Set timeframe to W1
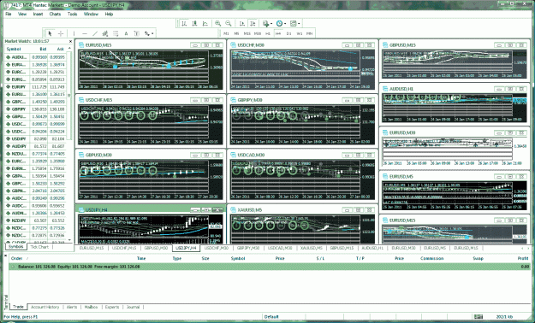The height and width of the screenshot is (323, 535). point(300,33)
